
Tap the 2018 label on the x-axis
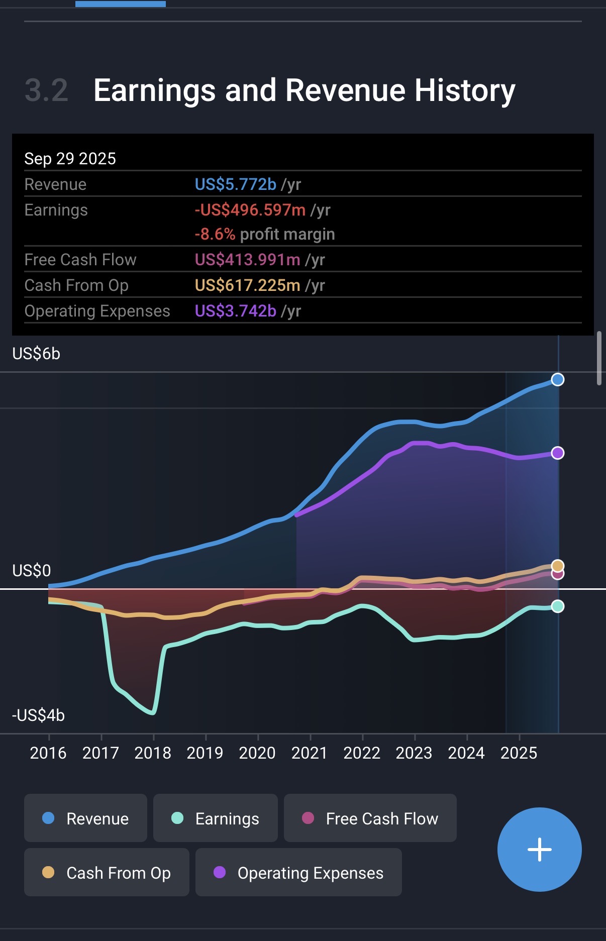click(x=153, y=753)
